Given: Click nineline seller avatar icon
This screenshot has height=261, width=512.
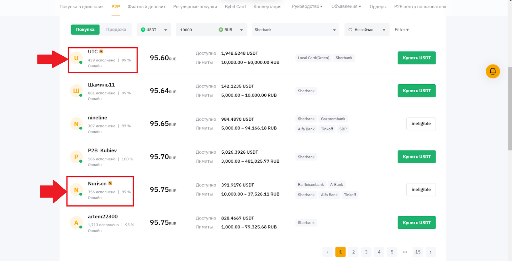Looking at the screenshot, I should [76, 124].
